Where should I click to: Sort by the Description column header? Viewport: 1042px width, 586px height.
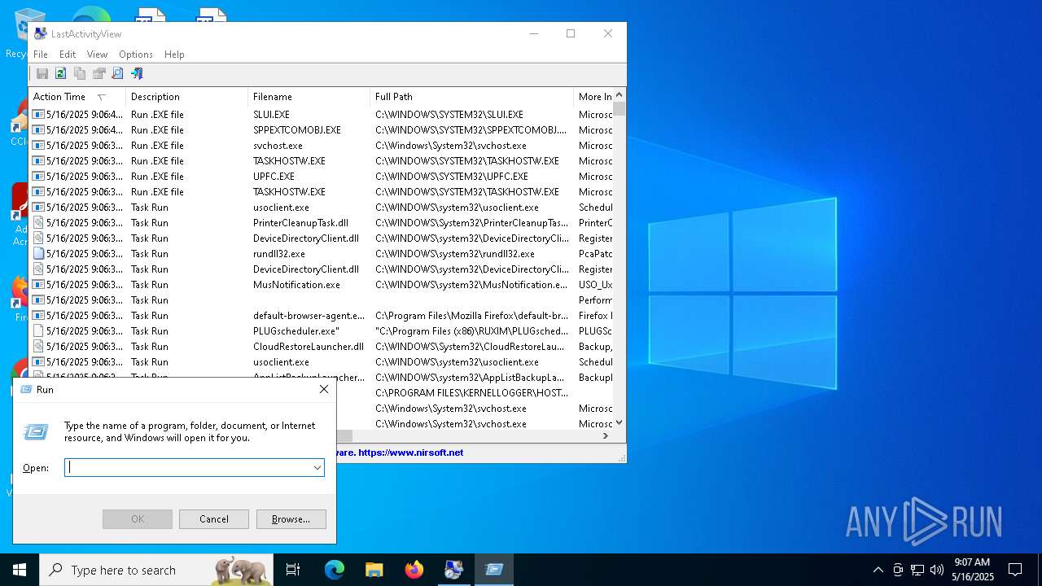pyautogui.click(x=187, y=97)
